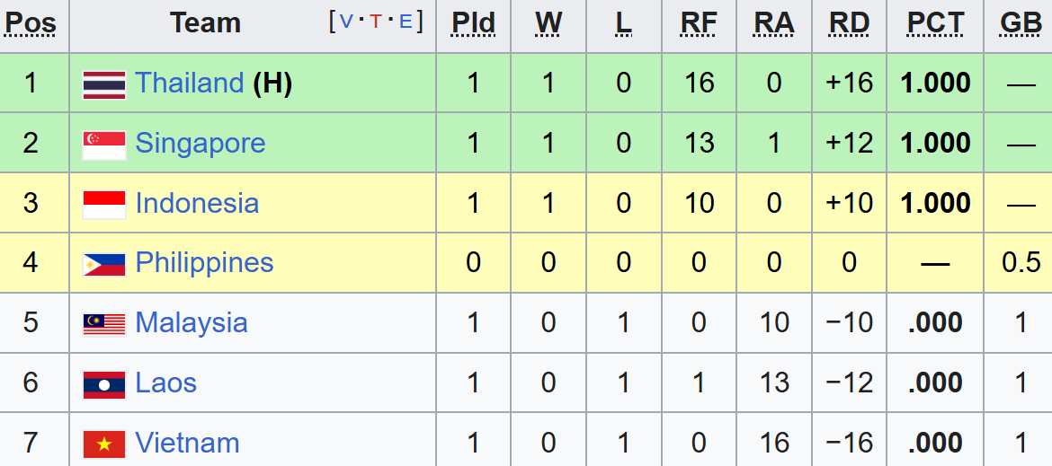Go to the Indonesia team page
The height and width of the screenshot is (466, 1052).
tap(197, 204)
